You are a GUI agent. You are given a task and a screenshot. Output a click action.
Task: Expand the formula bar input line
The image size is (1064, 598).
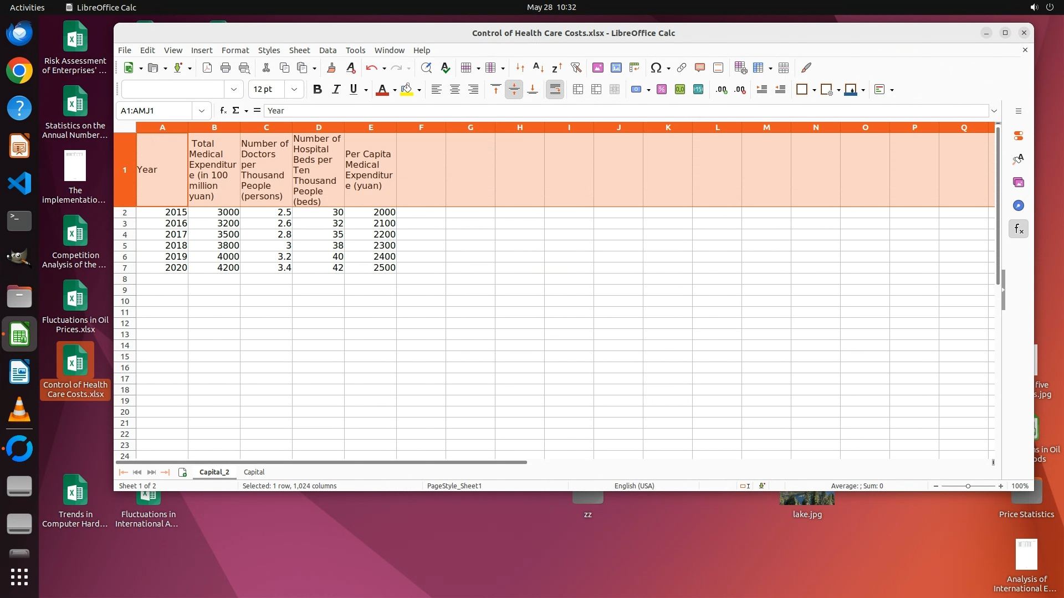point(994,111)
